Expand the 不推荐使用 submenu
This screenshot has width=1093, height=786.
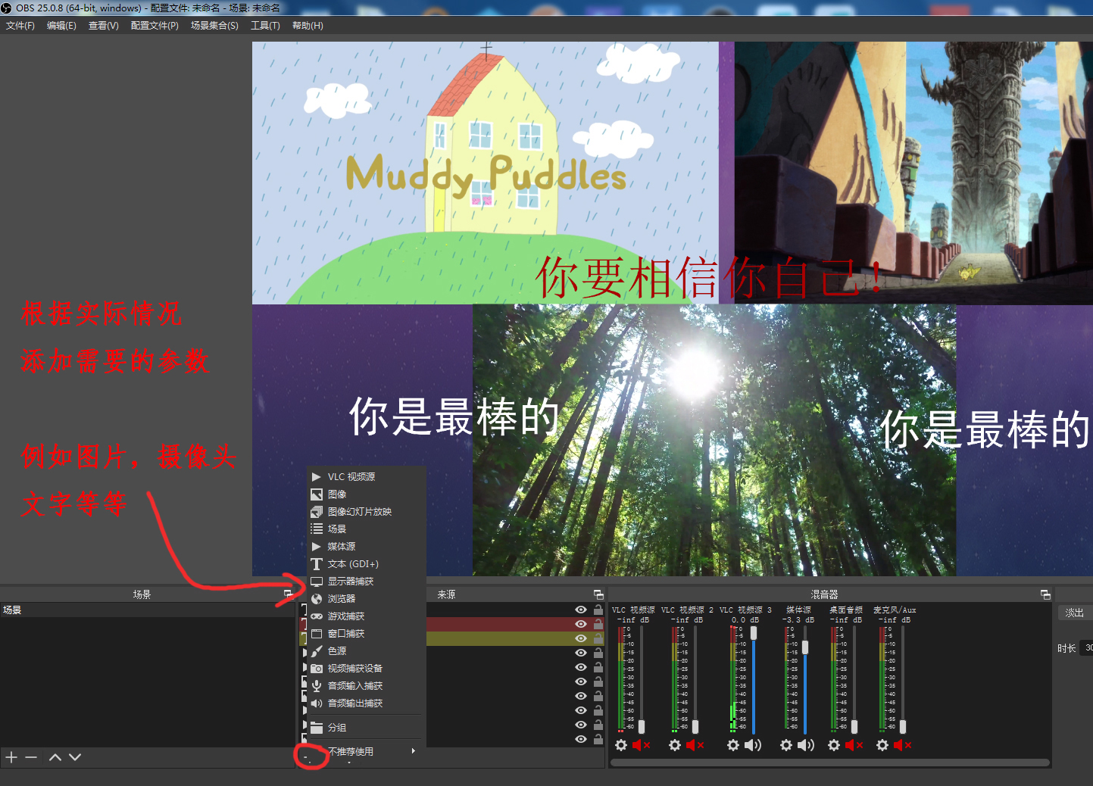(371, 751)
